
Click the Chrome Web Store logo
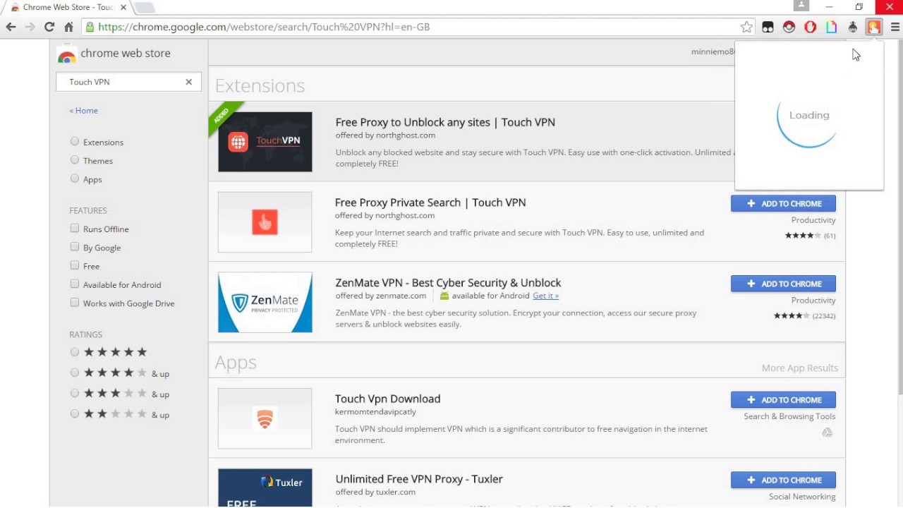click(x=66, y=54)
